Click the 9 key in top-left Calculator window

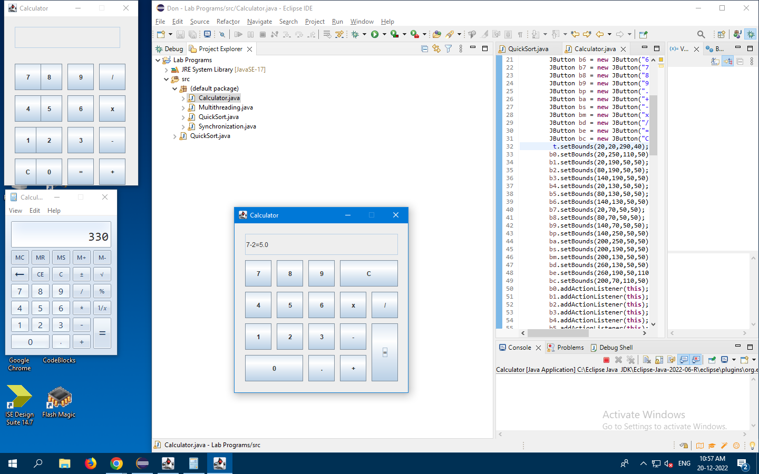click(81, 77)
